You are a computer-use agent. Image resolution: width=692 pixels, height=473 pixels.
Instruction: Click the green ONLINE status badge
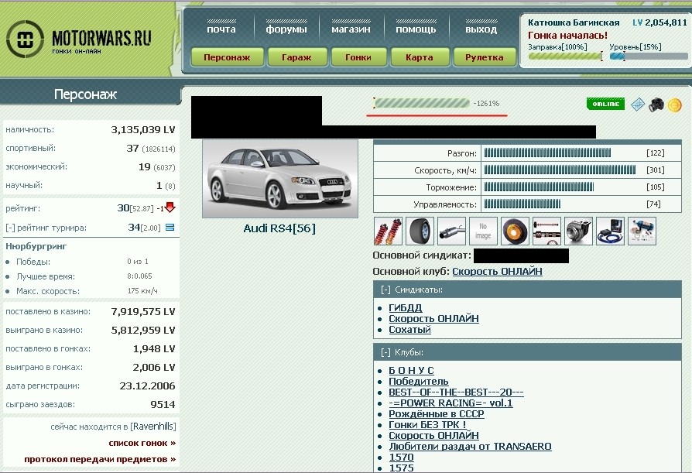(x=605, y=104)
